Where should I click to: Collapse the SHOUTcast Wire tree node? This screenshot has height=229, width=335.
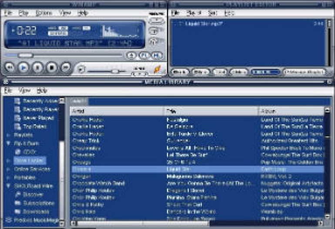(x=8, y=186)
